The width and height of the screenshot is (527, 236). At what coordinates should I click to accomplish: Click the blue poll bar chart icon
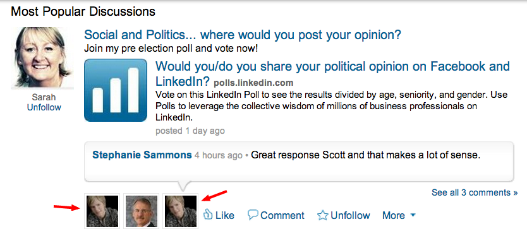click(x=116, y=90)
